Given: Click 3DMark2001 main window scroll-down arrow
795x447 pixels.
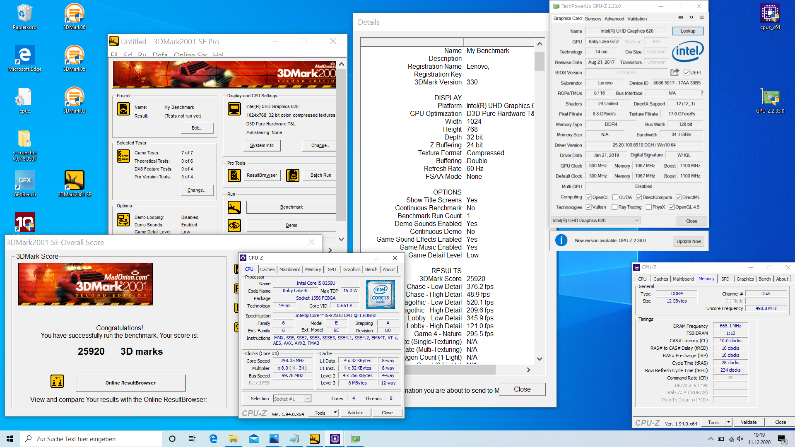Looking at the screenshot, I should click(x=341, y=239).
